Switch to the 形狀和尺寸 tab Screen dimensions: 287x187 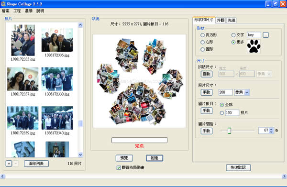[204, 20]
